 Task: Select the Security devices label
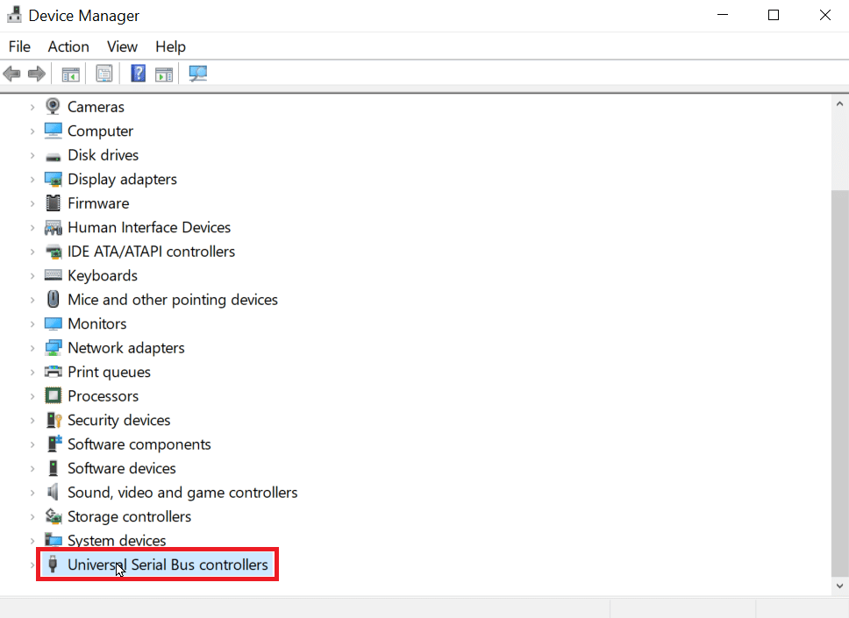(x=118, y=420)
